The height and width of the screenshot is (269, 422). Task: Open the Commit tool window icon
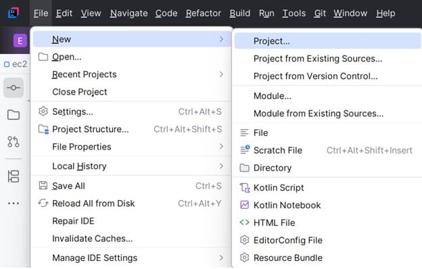point(14,88)
